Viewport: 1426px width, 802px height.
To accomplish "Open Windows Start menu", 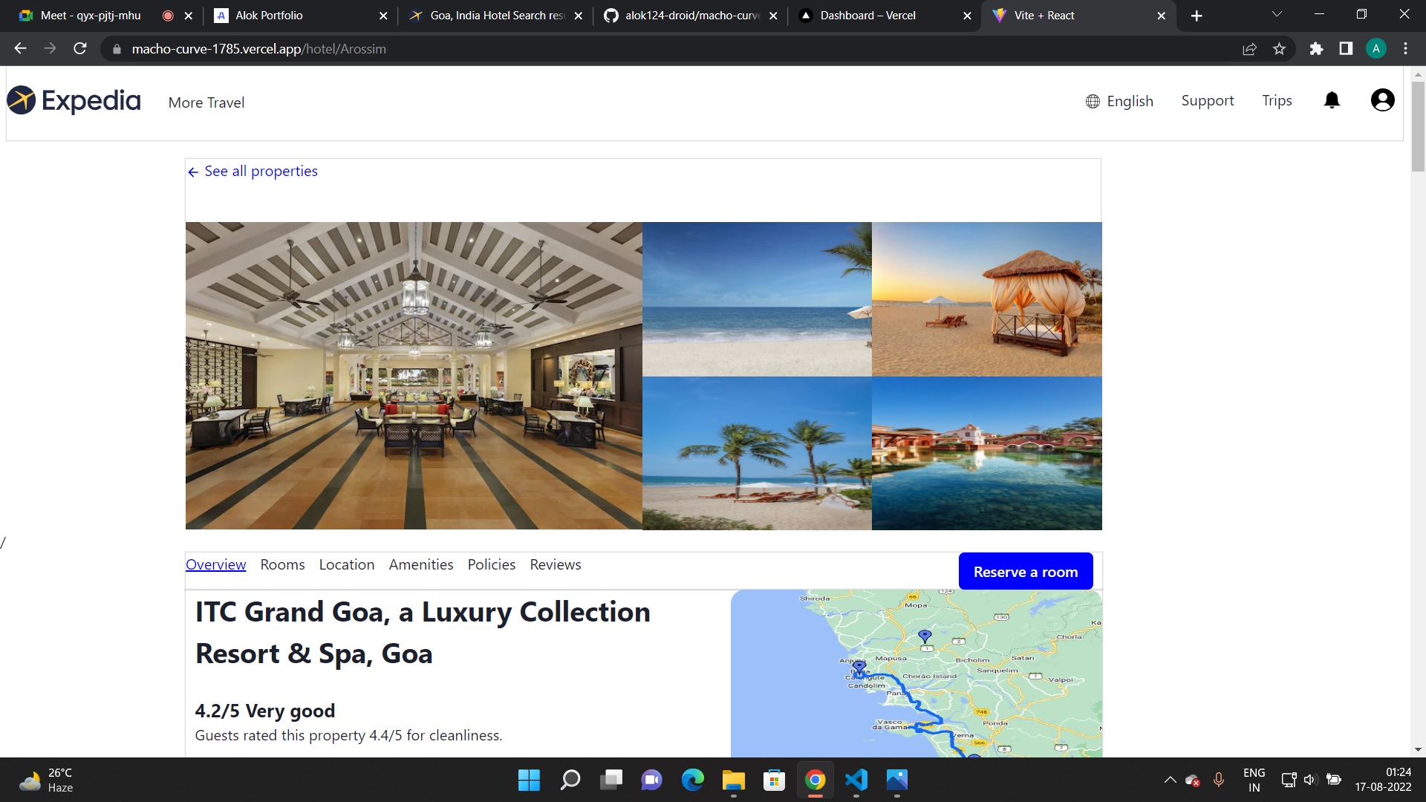I will click(529, 780).
